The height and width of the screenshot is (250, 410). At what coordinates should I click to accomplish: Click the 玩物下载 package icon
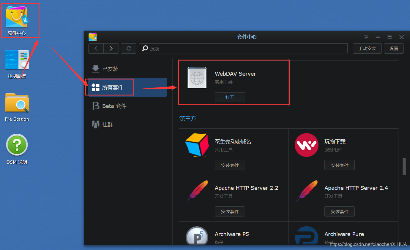[x=306, y=145]
